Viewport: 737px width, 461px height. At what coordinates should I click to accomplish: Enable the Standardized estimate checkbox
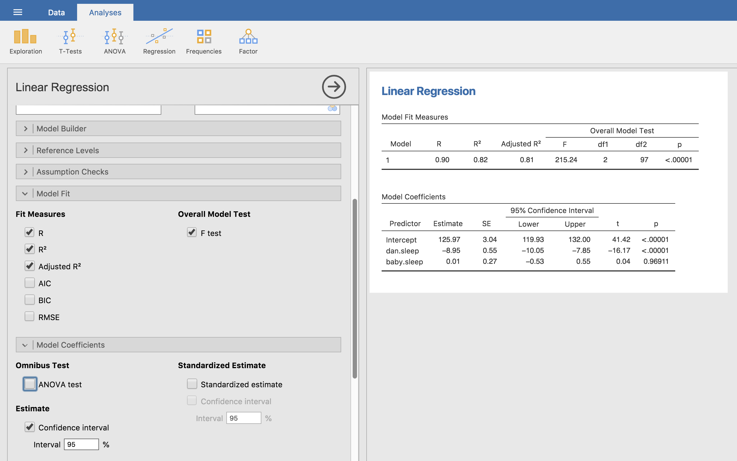point(191,383)
